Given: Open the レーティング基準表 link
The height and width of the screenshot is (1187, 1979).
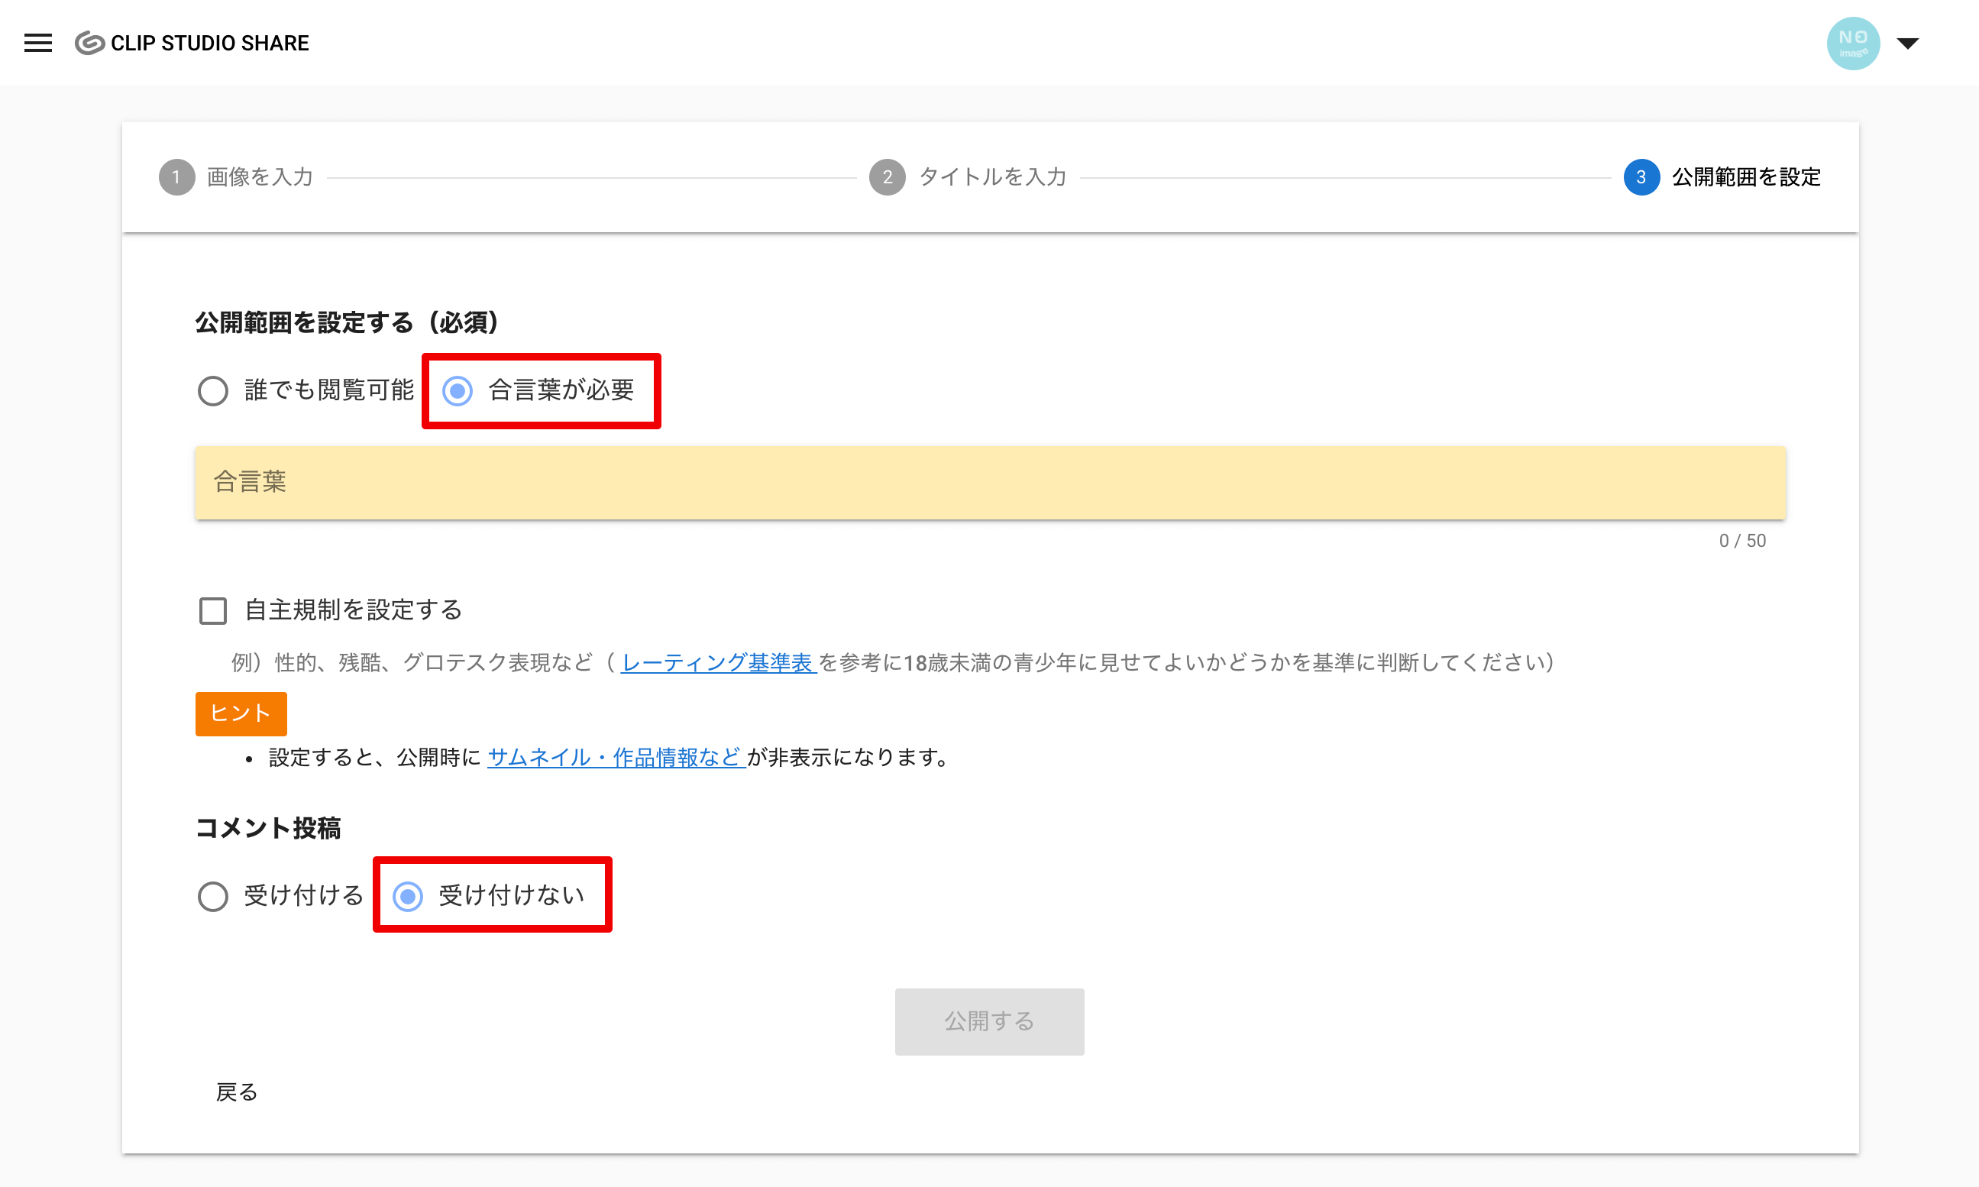Looking at the screenshot, I should click(717, 662).
